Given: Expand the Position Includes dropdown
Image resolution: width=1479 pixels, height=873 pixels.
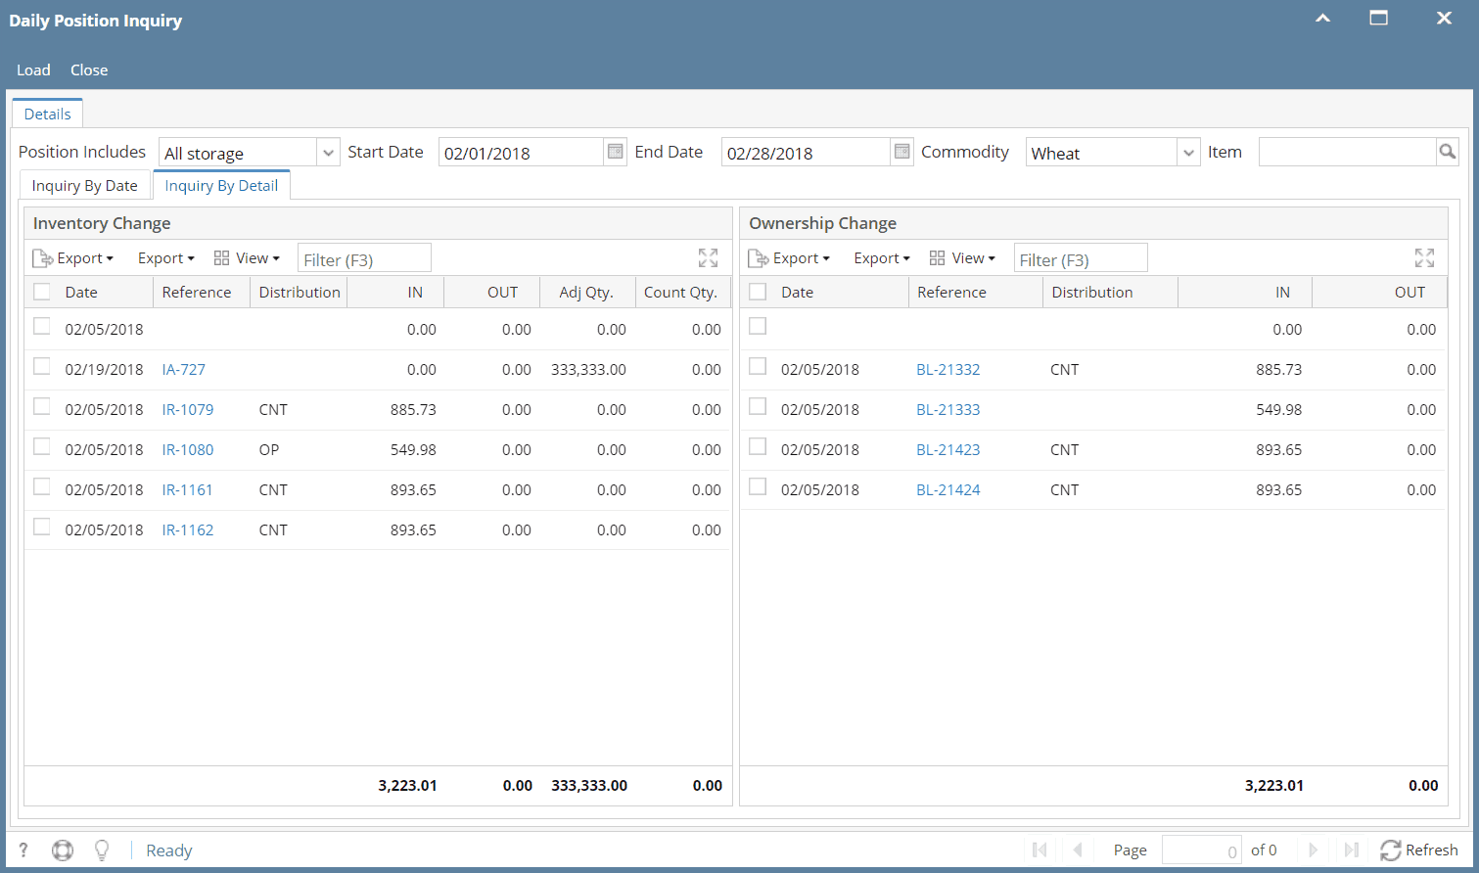Looking at the screenshot, I should point(329,153).
